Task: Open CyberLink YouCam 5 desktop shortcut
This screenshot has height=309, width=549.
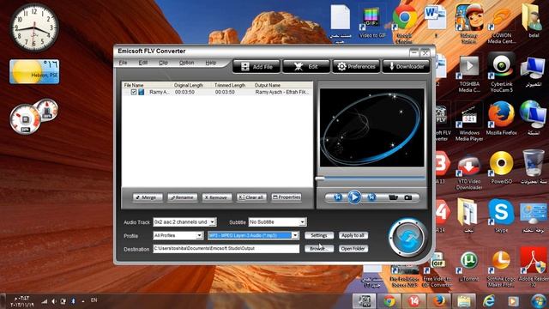Action: pos(501,73)
